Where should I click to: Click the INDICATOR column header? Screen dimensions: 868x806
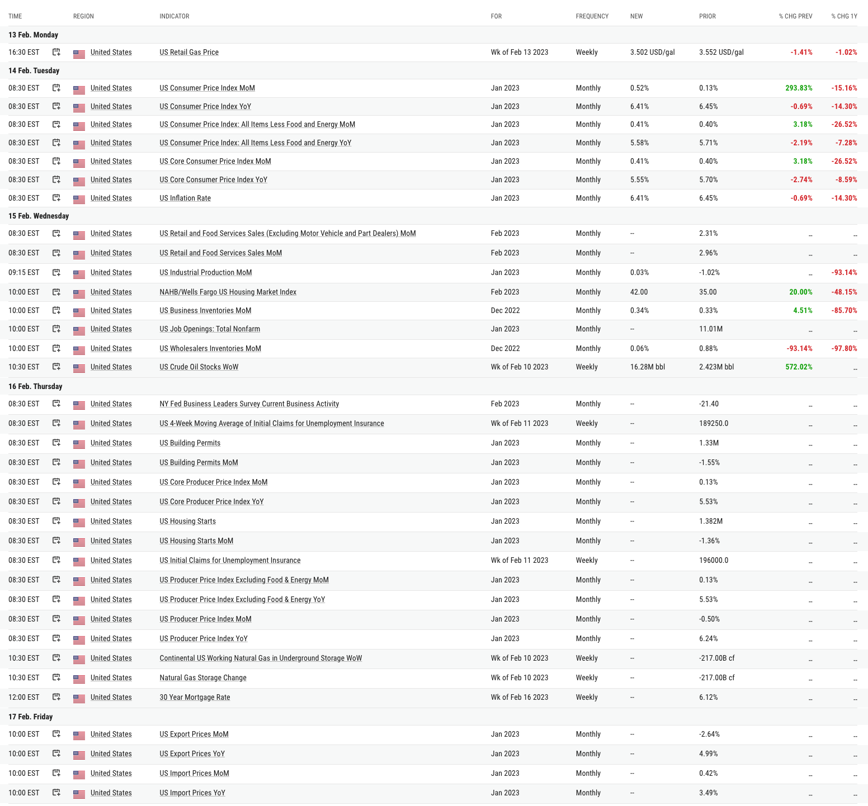(174, 16)
